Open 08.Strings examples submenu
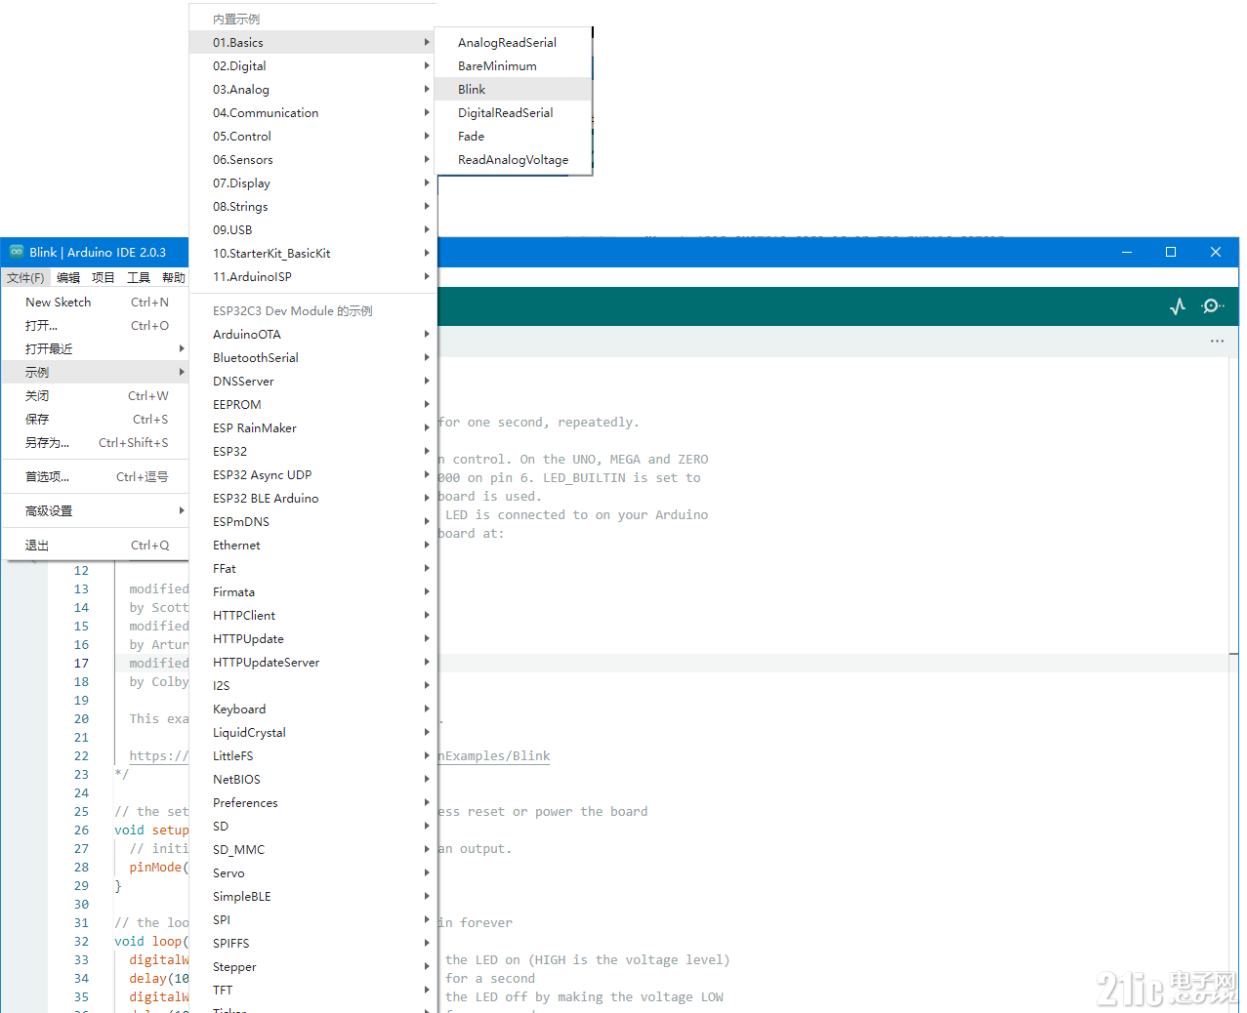The image size is (1247, 1013). pos(312,207)
